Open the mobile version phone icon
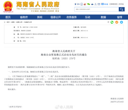128x110 pixels. 82,4
